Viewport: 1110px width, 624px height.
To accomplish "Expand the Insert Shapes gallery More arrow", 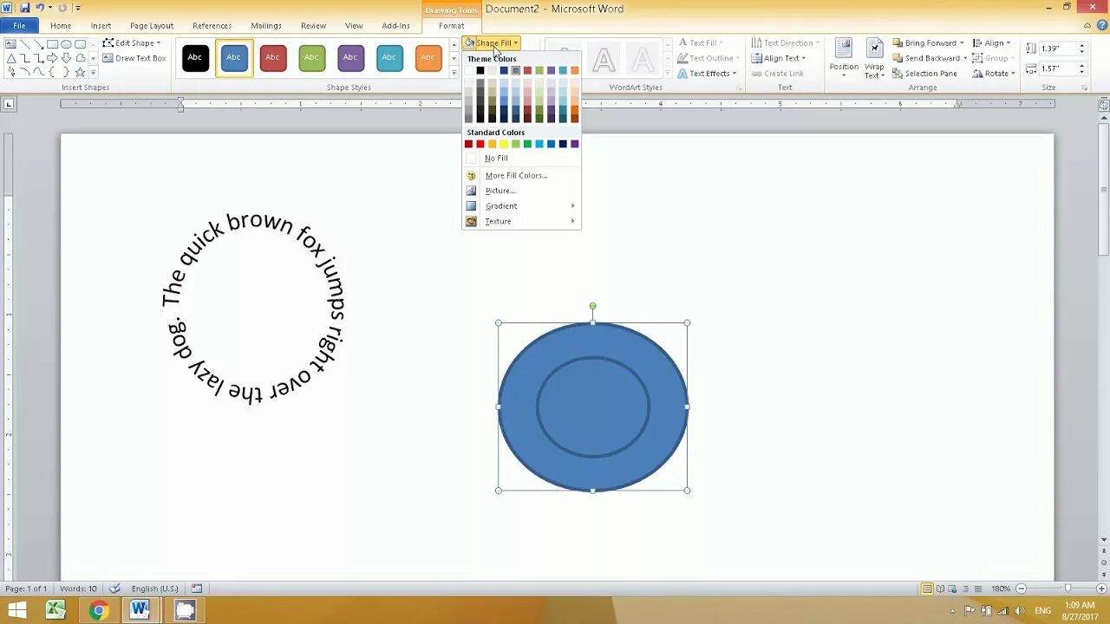I will point(94,73).
